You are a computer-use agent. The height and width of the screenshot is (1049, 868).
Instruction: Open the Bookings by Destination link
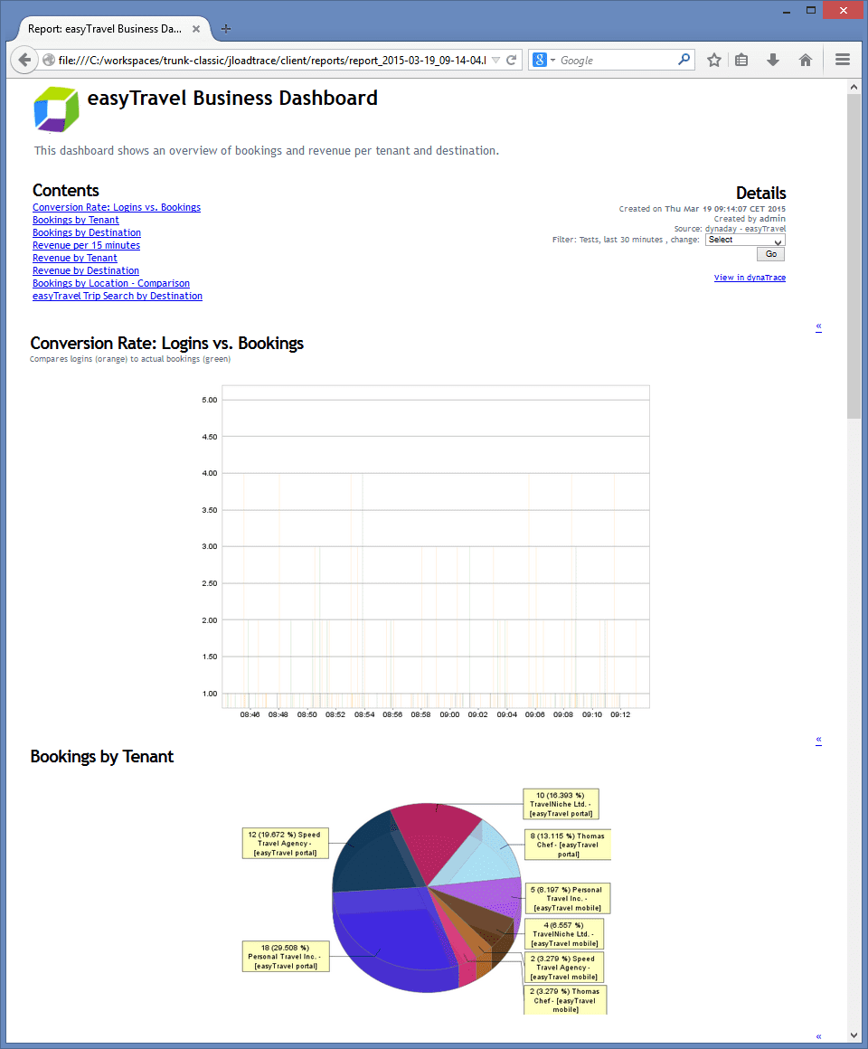(x=87, y=232)
